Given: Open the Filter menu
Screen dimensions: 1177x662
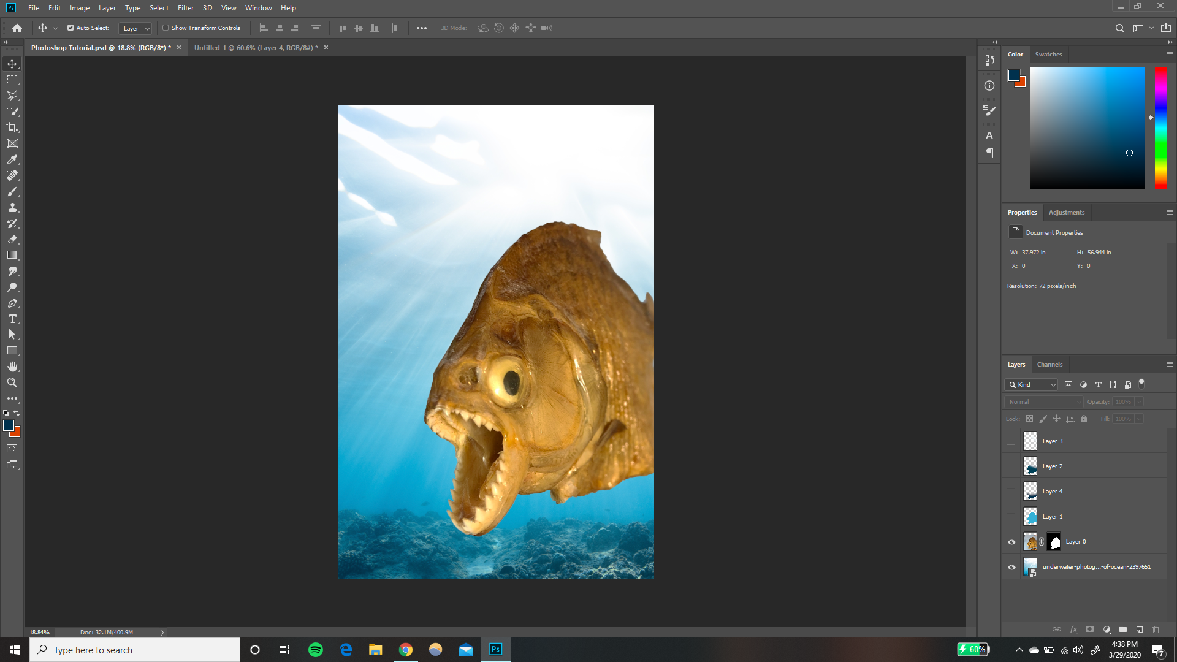Looking at the screenshot, I should click(x=185, y=8).
